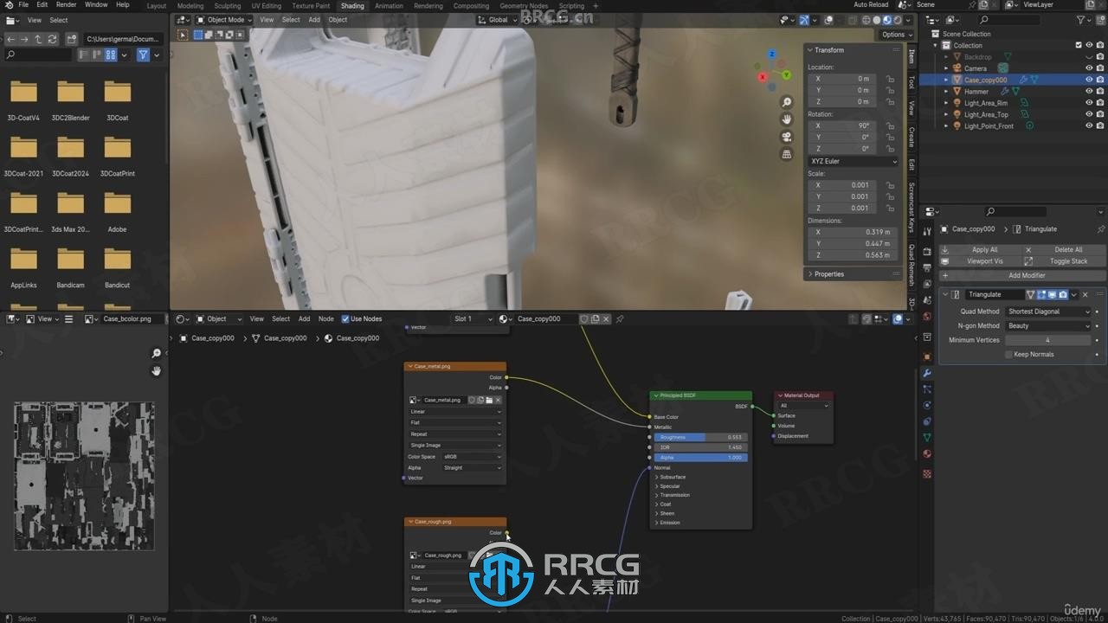Refresh the file browser list
Screen dimensions: 1108x623
[52, 39]
